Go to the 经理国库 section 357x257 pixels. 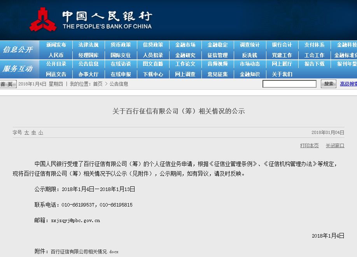coord(88,55)
